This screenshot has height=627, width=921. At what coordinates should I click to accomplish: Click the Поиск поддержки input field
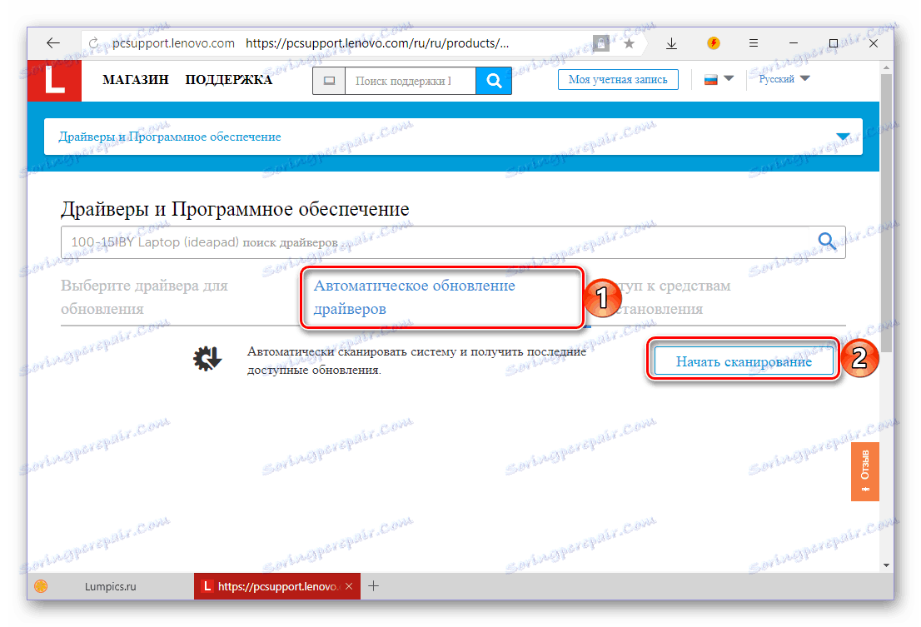[x=411, y=81]
